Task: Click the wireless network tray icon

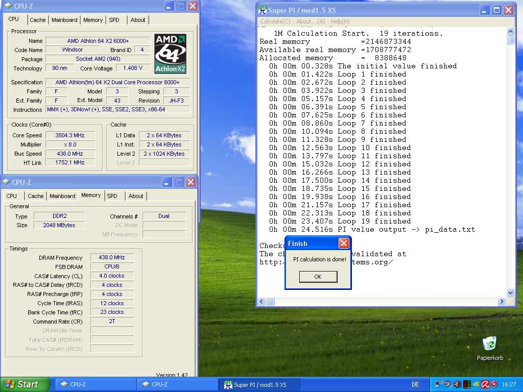Action: point(439,384)
